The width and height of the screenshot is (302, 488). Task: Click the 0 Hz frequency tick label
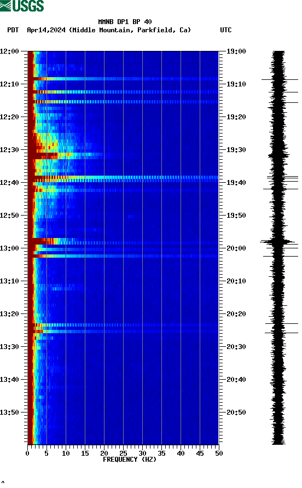point(27,453)
